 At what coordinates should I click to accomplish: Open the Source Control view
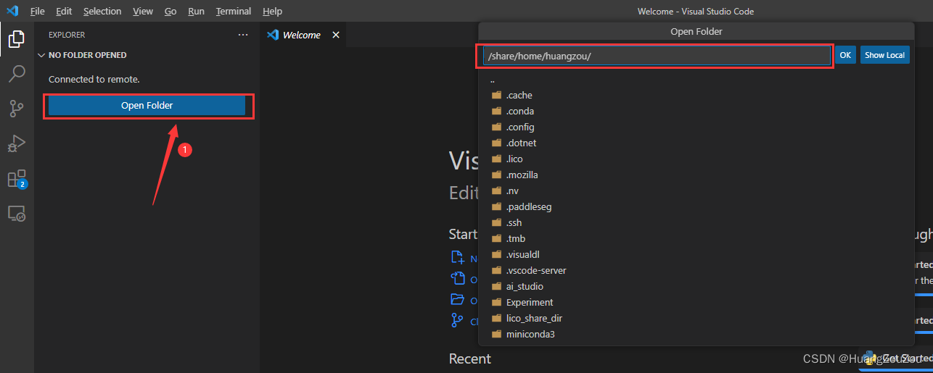[x=17, y=109]
